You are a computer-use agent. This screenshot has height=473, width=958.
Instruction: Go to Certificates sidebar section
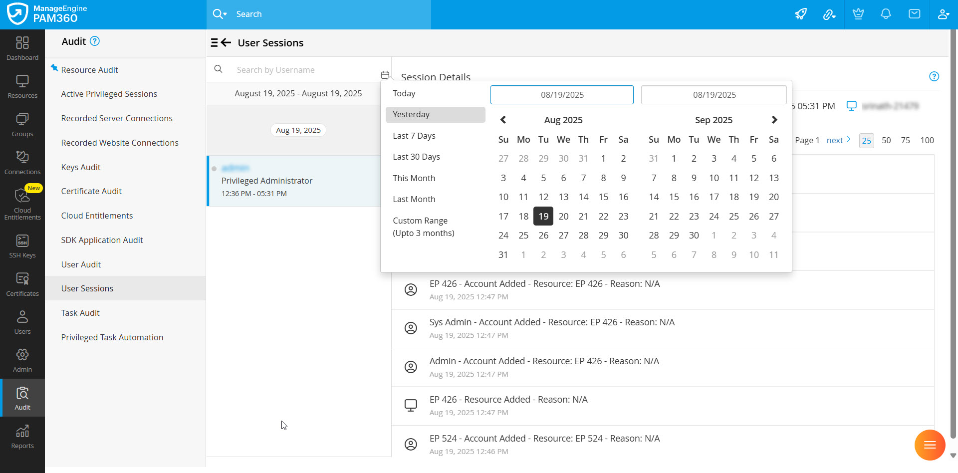[x=22, y=284]
